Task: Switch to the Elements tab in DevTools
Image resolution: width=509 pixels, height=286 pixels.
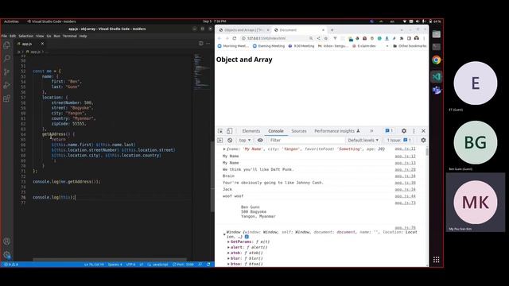Action: [x=251, y=131]
